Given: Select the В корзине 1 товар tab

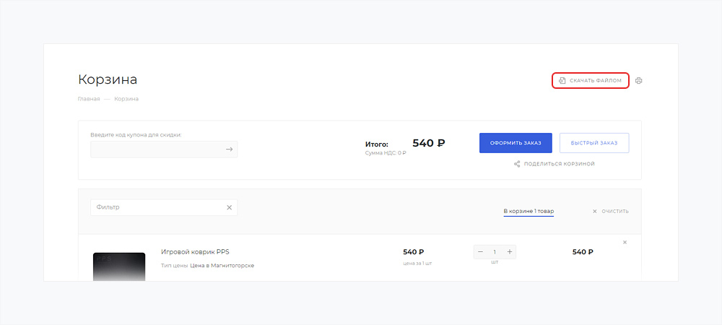Looking at the screenshot, I should tap(528, 211).
